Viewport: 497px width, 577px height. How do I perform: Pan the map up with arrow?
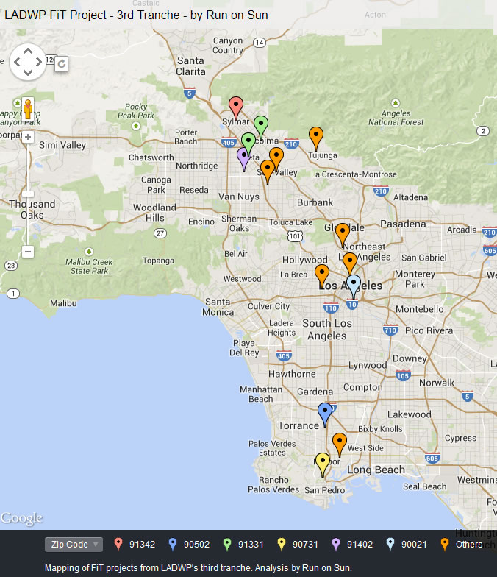28,50
